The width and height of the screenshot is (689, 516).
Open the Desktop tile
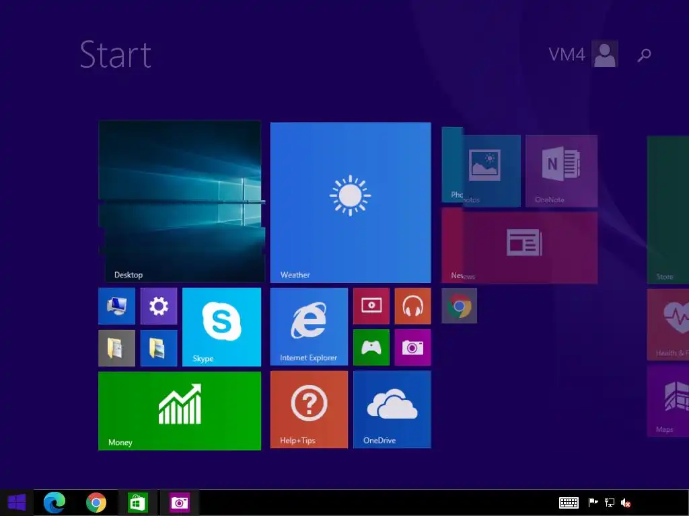coord(180,201)
